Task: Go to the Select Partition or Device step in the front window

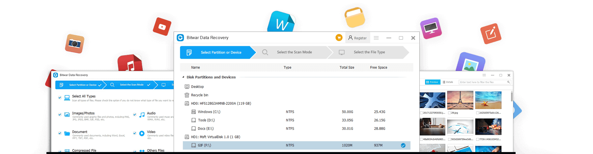Action: (x=217, y=53)
